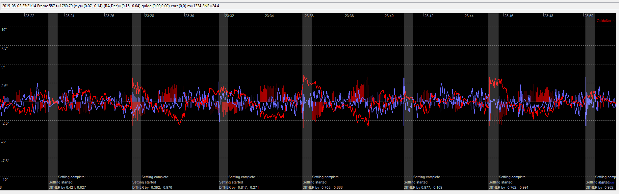Click the 5" y-axis label
619x194 pixels.
(x=3, y=67)
